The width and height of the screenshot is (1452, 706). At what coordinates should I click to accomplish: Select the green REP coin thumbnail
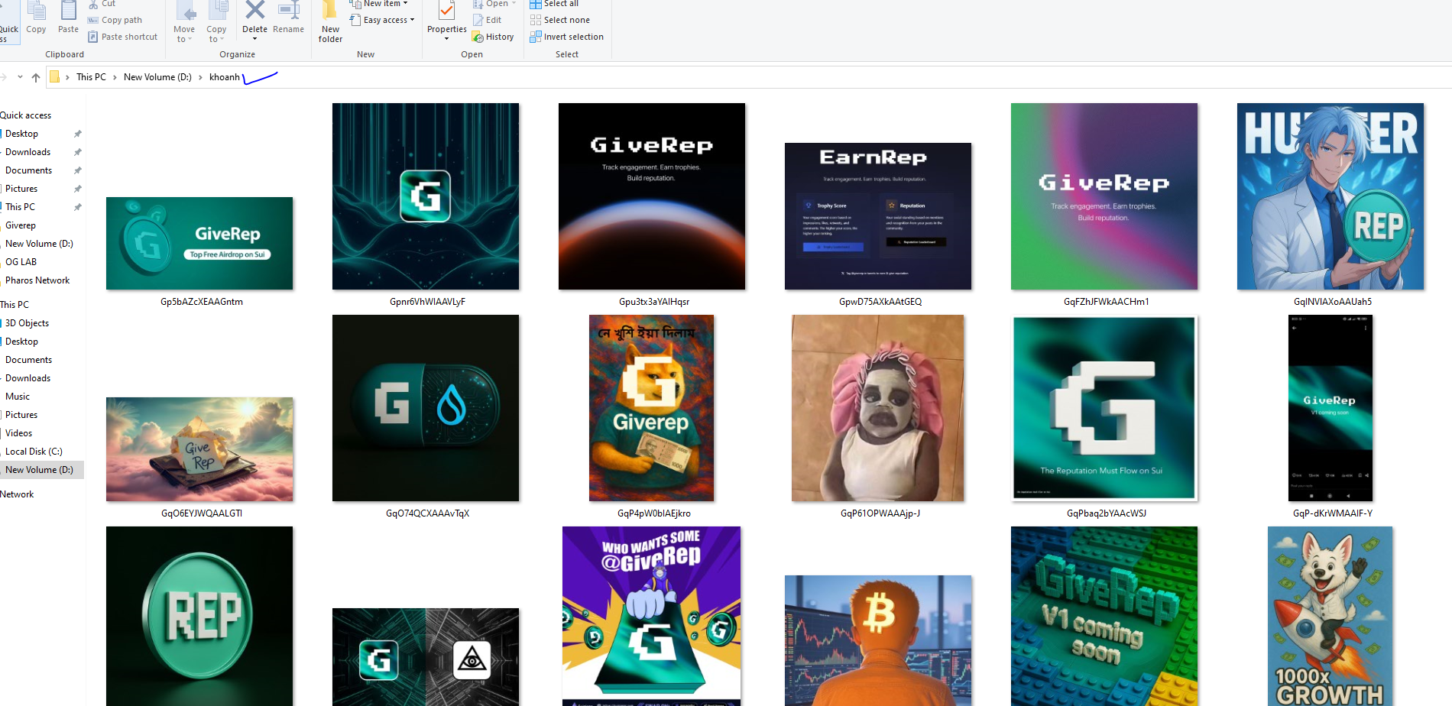click(199, 616)
